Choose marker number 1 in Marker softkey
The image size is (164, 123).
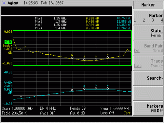(135, 20)
